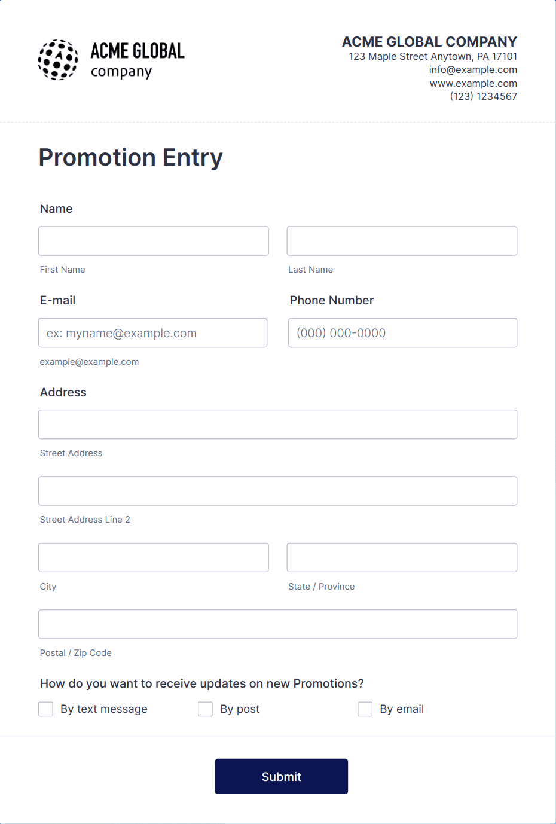Select the Last Name text box
The height and width of the screenshot is (824, 556).
tap(402, 241)
